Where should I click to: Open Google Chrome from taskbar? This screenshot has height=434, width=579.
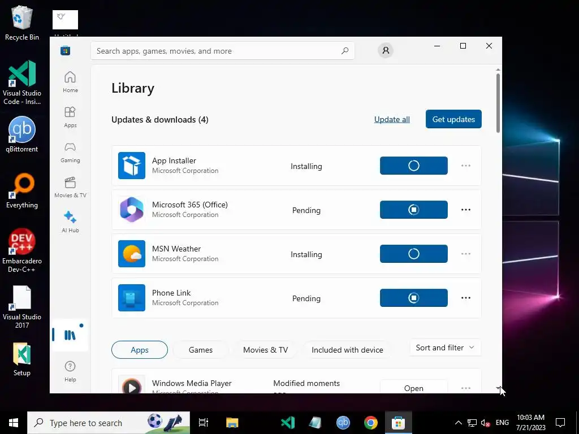point(371,423)
